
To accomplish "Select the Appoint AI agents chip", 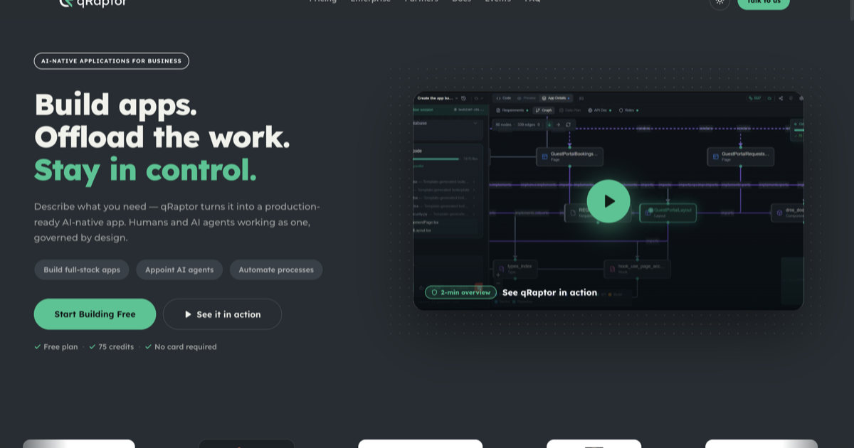I will point(179,270).
